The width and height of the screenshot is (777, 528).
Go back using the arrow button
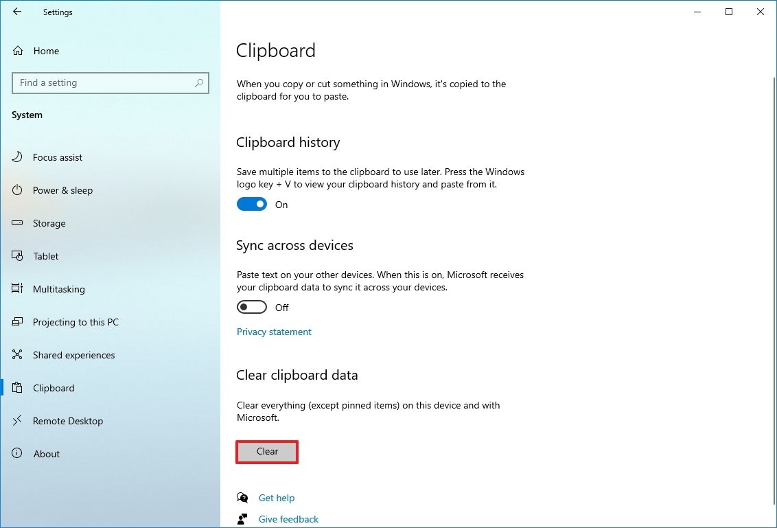[17, 12]
